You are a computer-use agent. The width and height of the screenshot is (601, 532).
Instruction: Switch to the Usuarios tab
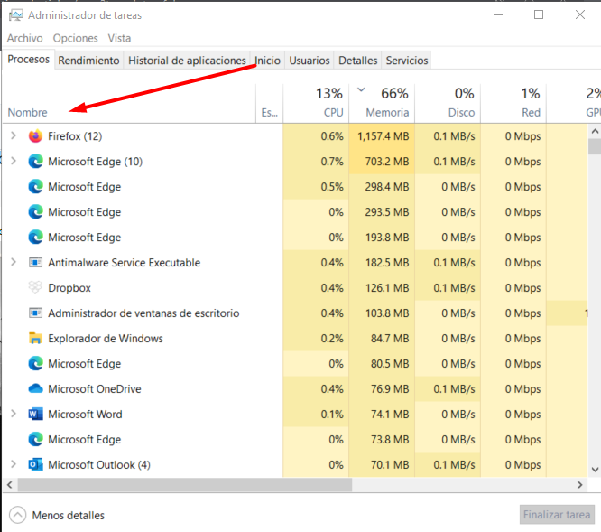pos(310,61)
